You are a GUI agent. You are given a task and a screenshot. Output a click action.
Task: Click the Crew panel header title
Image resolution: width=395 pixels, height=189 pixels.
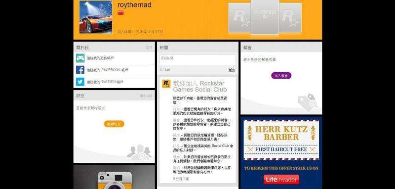click(x=247, y=47)
